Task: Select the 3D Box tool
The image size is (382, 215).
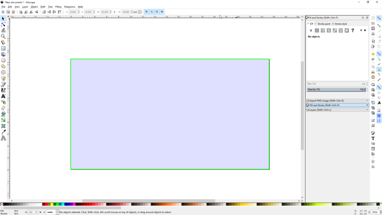Action: click(3, 54)
